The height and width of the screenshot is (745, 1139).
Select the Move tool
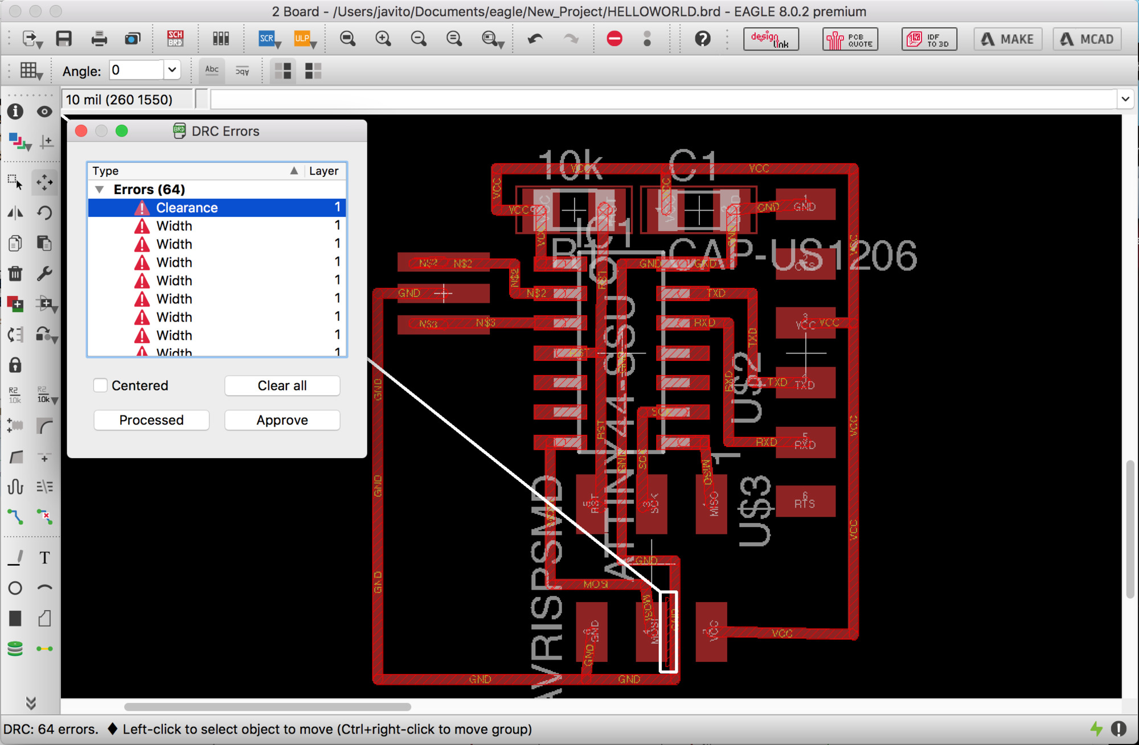pyautogui.click(x=44, y=182)
